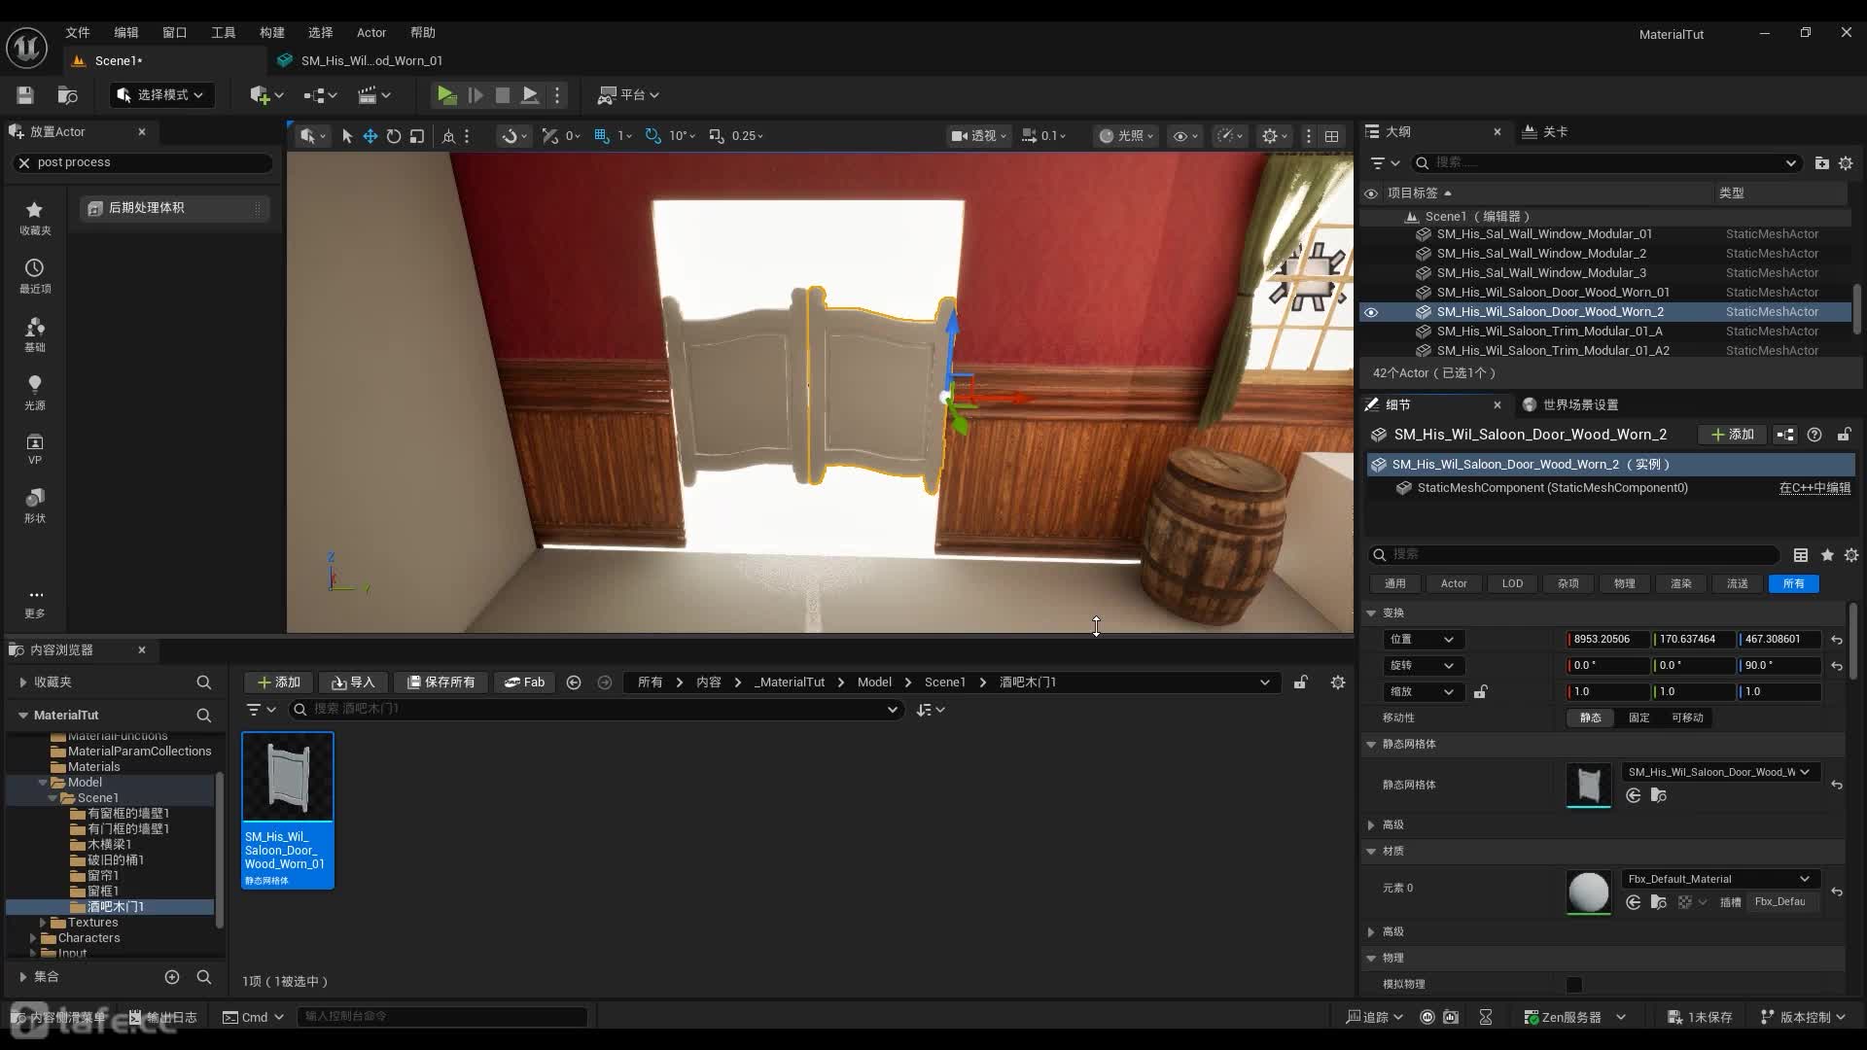Set mobility to Movable (可移动)

pyautogui.click(x=1687, y=717)
